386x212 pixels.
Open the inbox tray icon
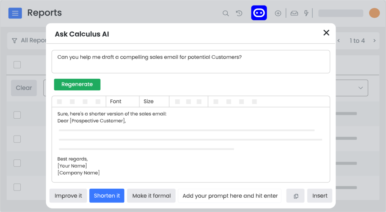point(294,13)
